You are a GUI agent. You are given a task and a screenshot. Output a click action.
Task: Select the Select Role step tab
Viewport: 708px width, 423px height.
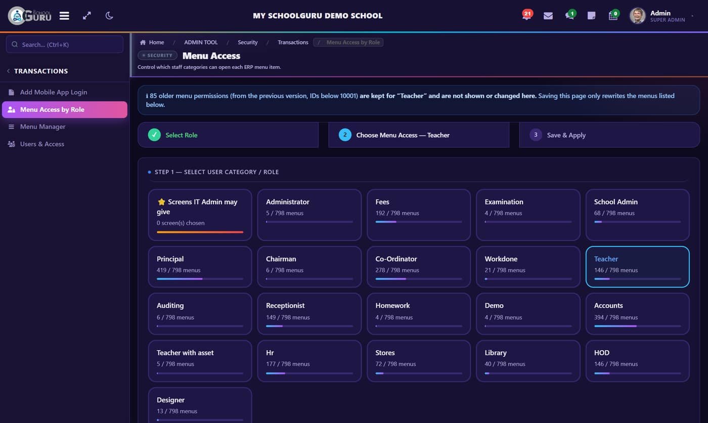(x=228, y=135)
